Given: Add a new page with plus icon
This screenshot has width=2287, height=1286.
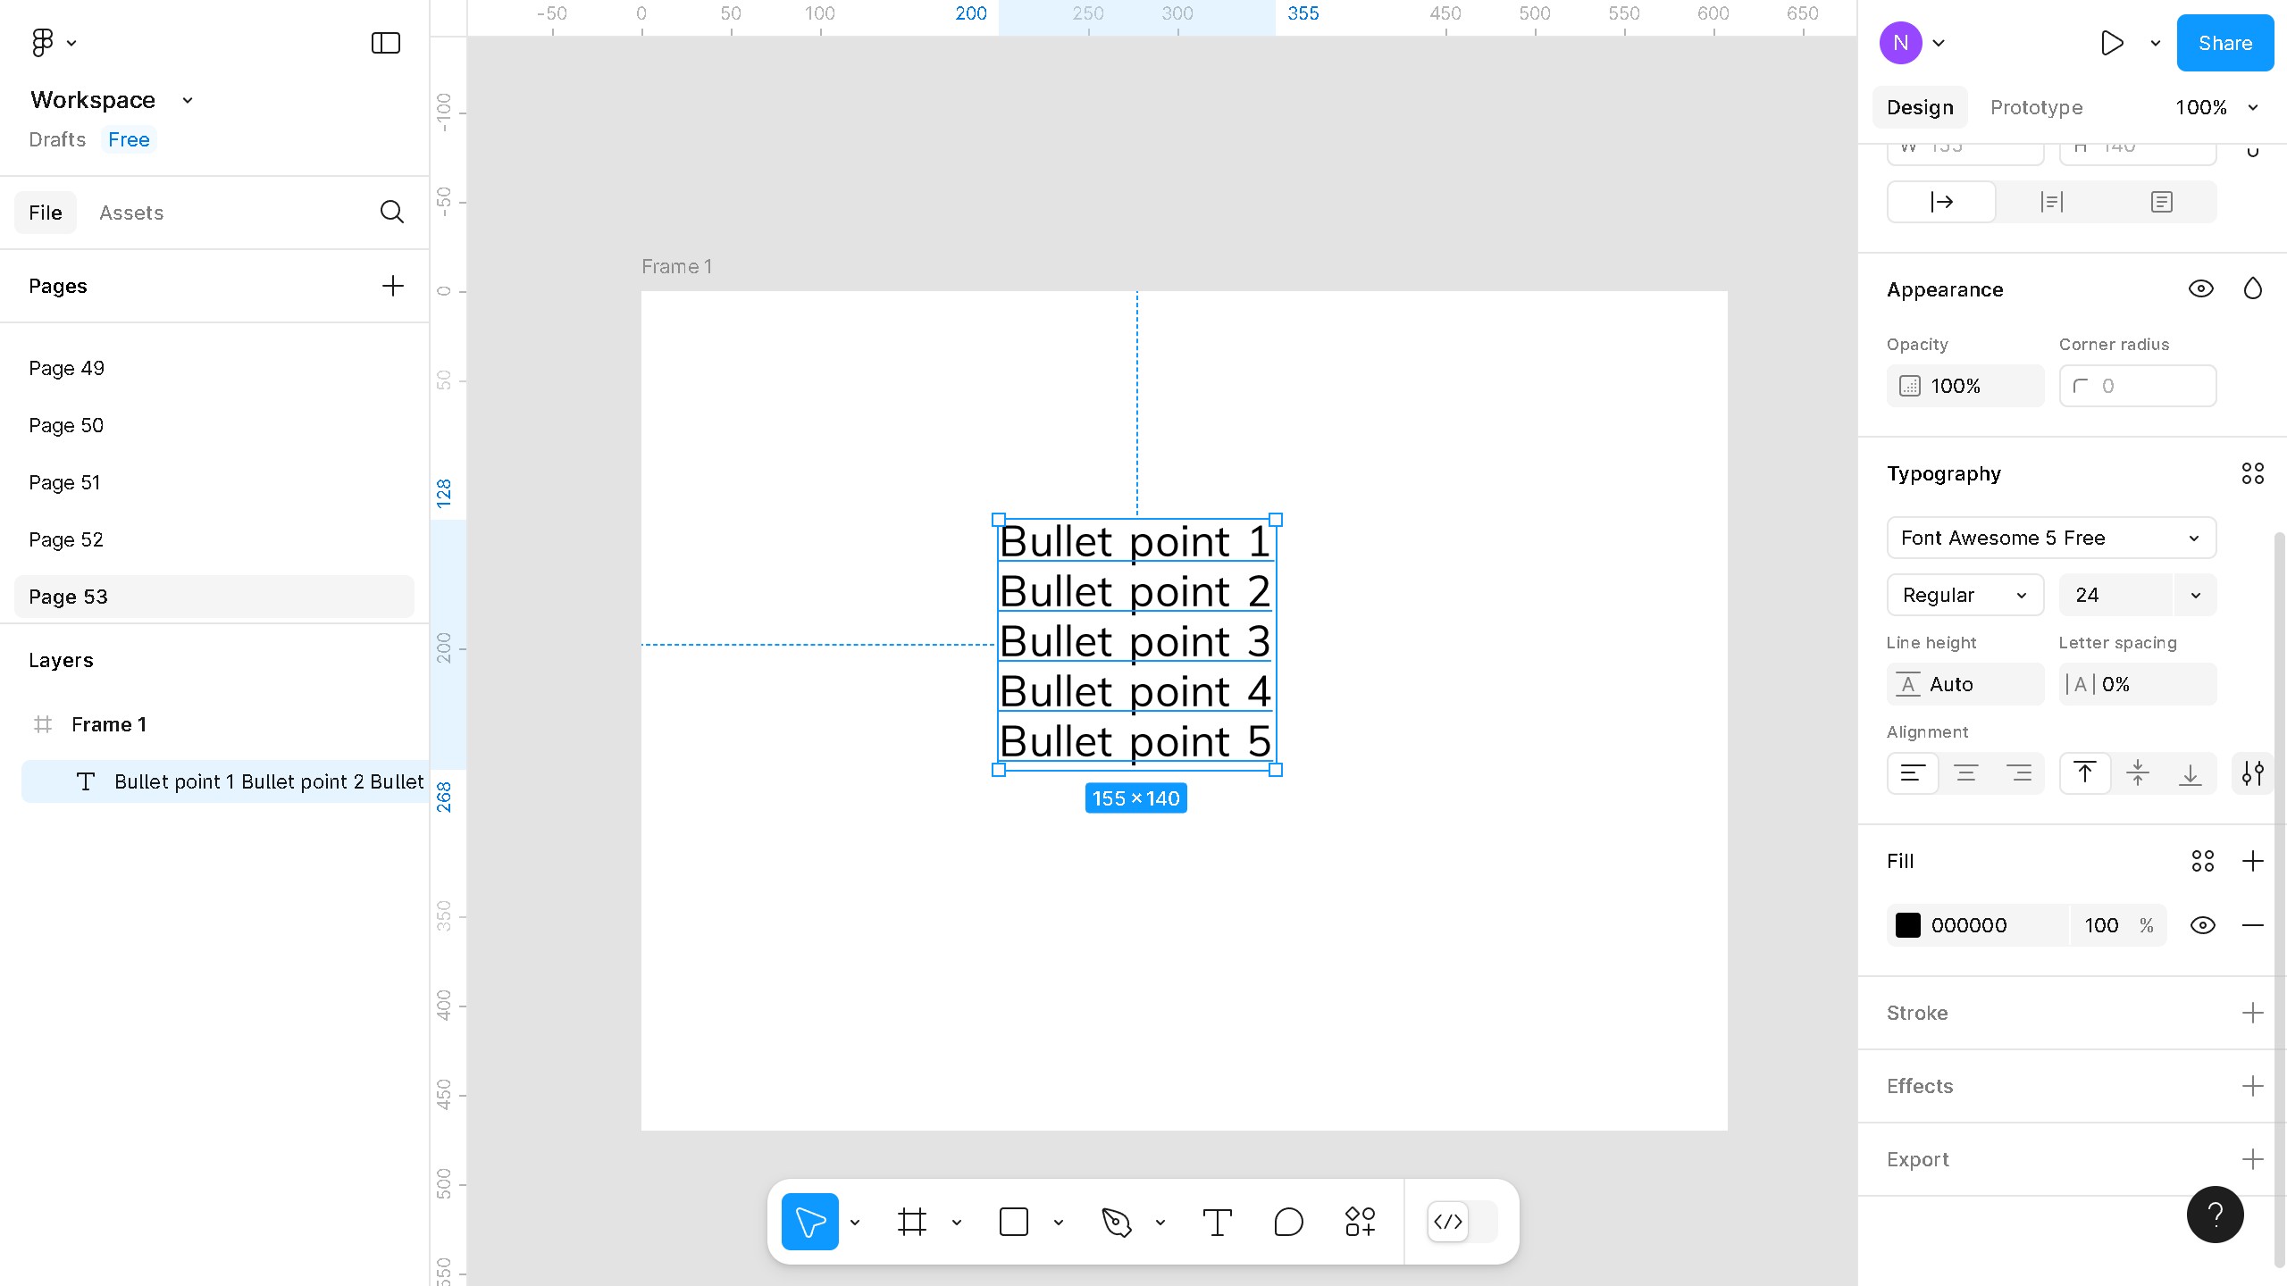Looking at the screenshot, I should (x=392, y=286).
